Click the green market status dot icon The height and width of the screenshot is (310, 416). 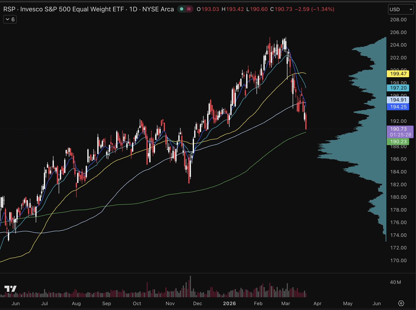(181, 9)
